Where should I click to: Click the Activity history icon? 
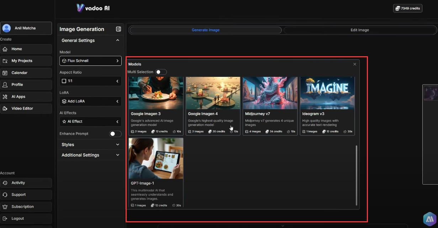pyautogui.click(x=5, y=183)
